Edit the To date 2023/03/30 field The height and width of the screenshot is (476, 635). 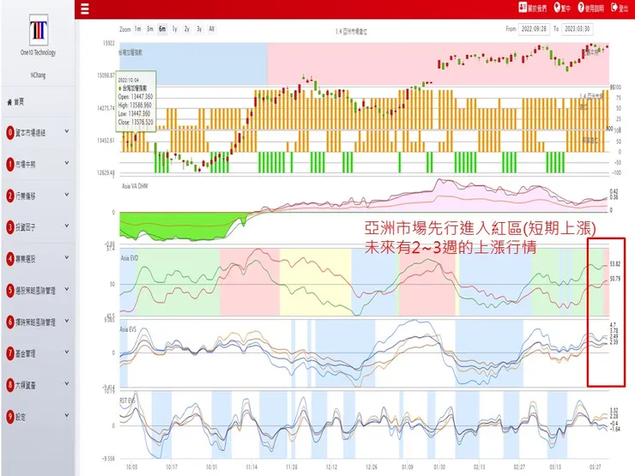(578, 29)
